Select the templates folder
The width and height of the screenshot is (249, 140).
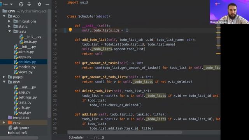[x=21, y=117]
